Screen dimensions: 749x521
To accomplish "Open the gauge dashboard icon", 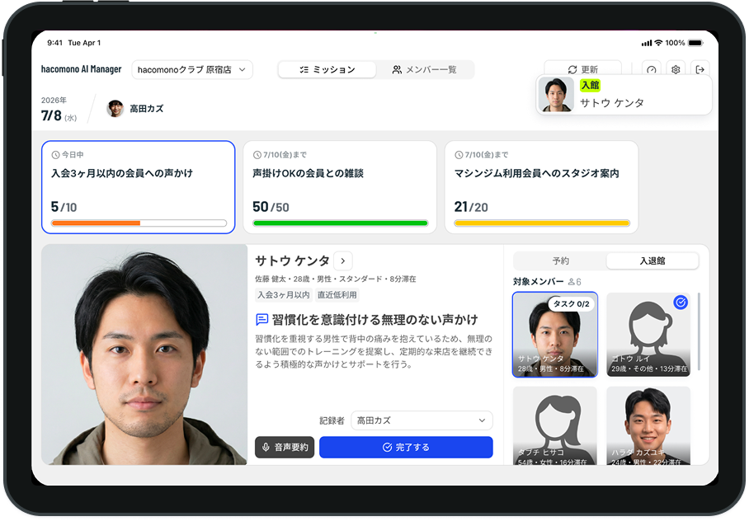I will pos(652,70).
